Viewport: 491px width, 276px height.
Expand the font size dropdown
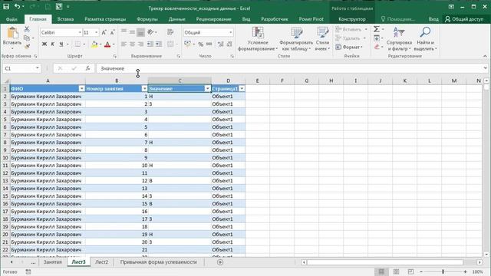pyautogui.click(x=96, y=32)
